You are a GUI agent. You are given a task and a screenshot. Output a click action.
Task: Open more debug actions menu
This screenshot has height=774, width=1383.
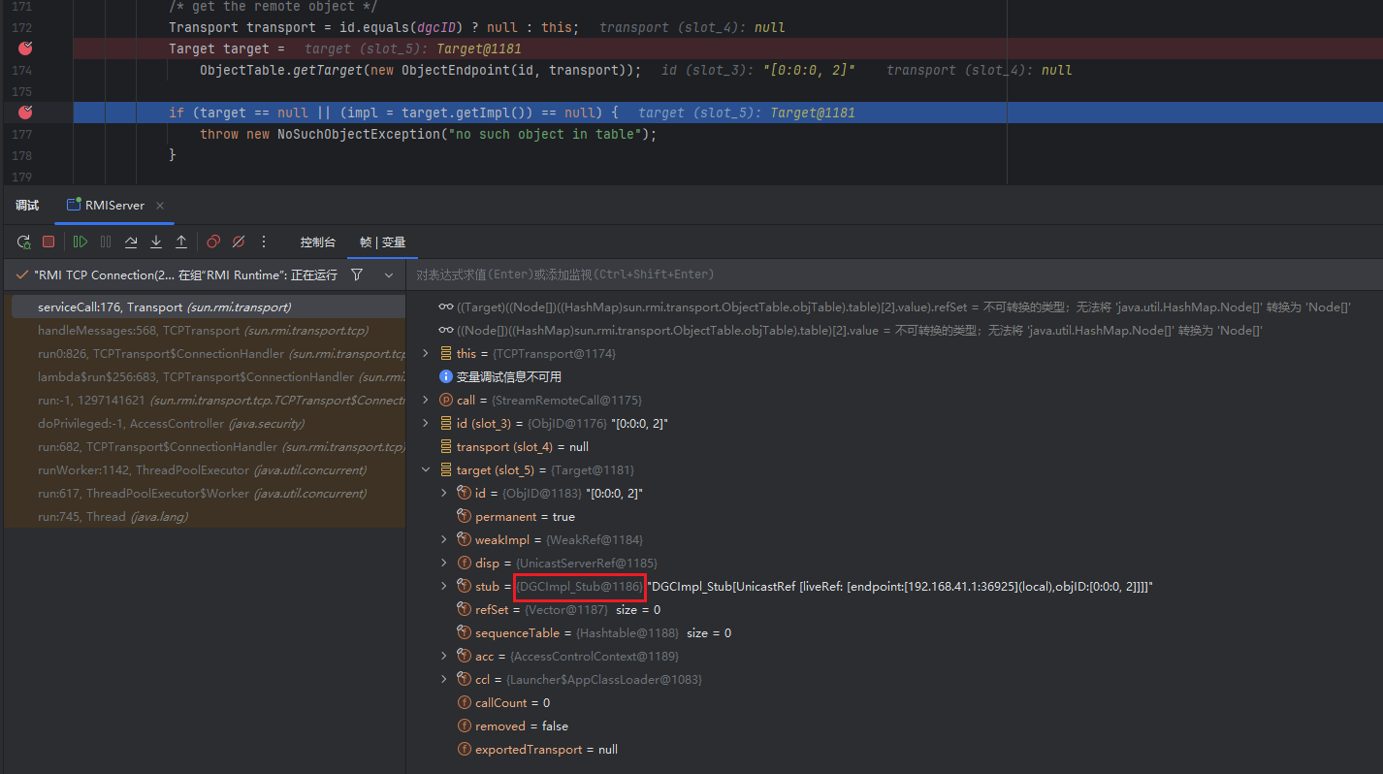(264, 242)
